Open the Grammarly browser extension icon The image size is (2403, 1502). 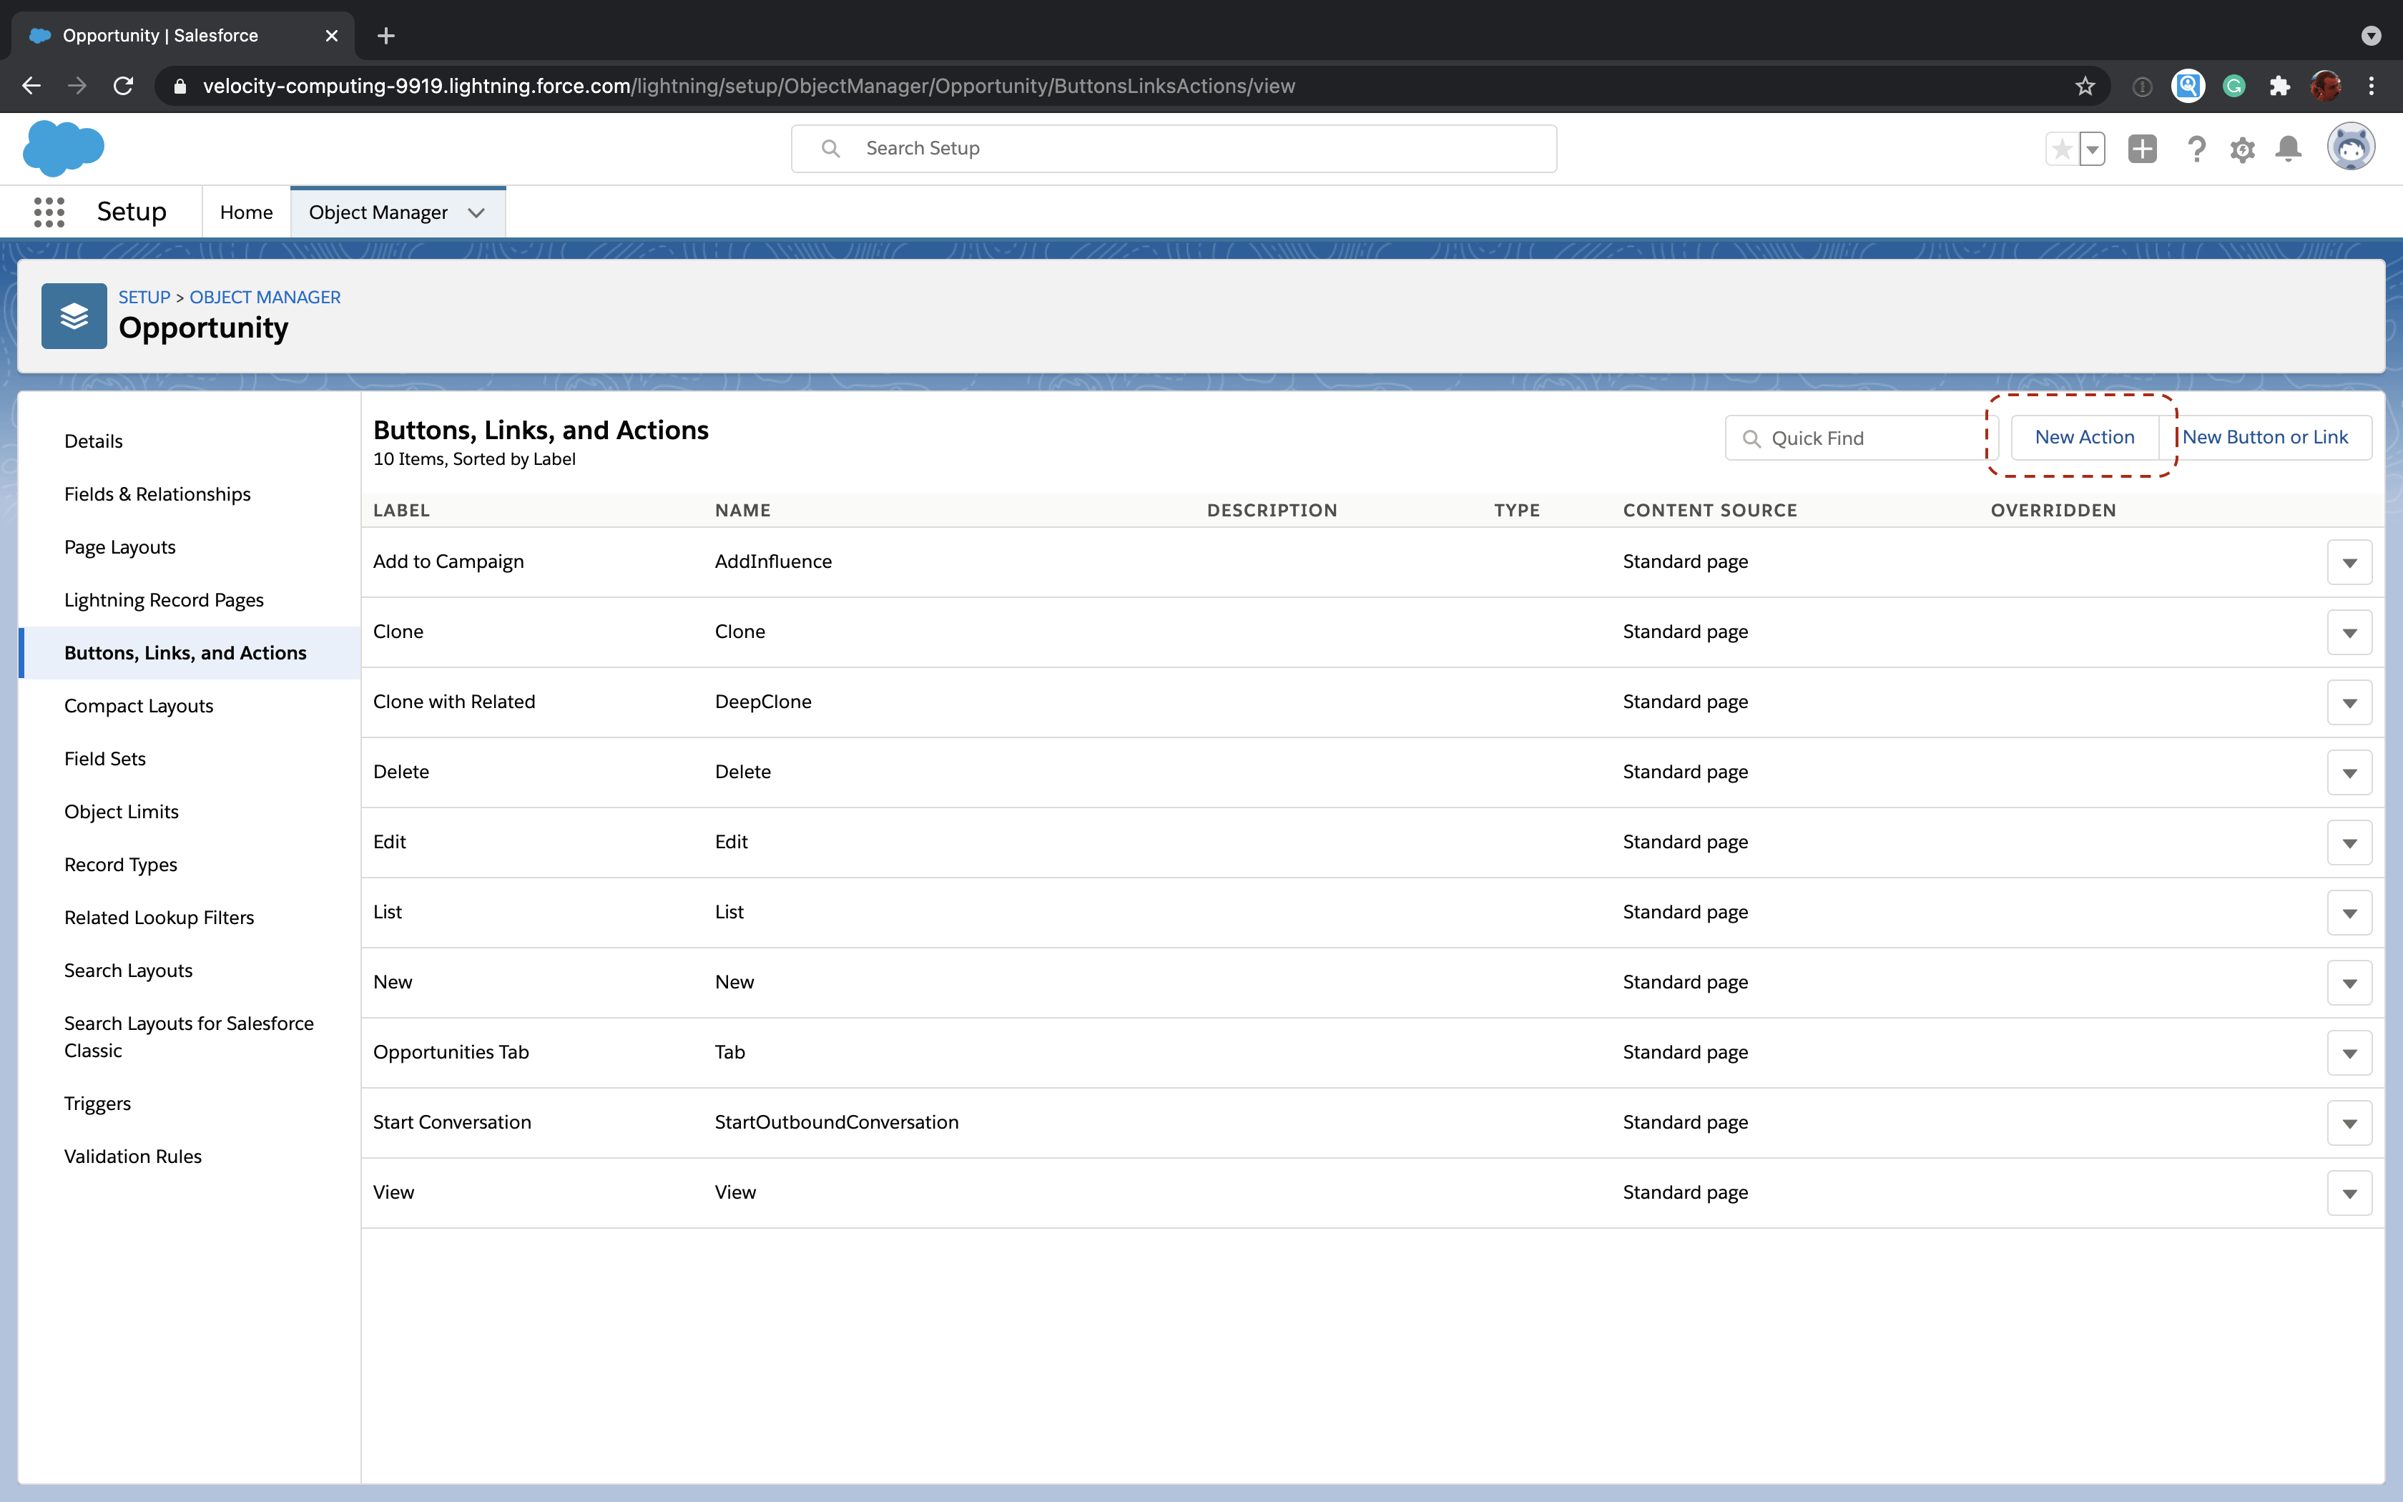[2234, 85]
